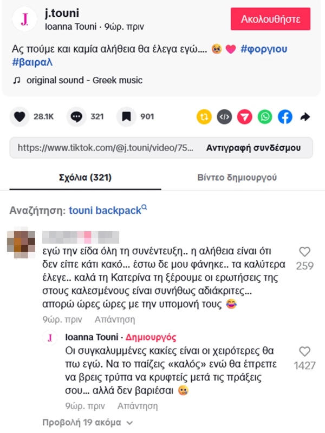Click the Ακολουθήστε follow button
Viewport: 325px width, 433px height.
(x=270, y=19)
